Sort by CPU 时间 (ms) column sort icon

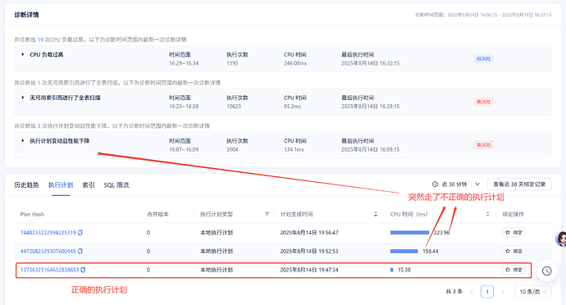488,214
